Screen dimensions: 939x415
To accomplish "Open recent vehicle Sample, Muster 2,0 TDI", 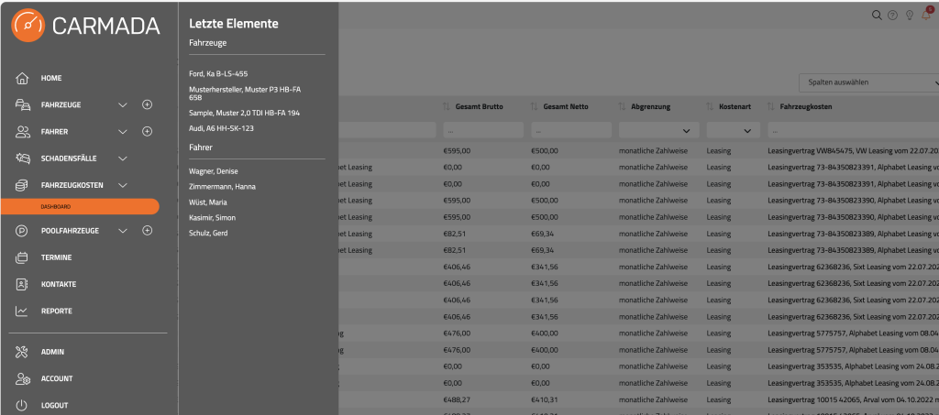I will [244, 113].
